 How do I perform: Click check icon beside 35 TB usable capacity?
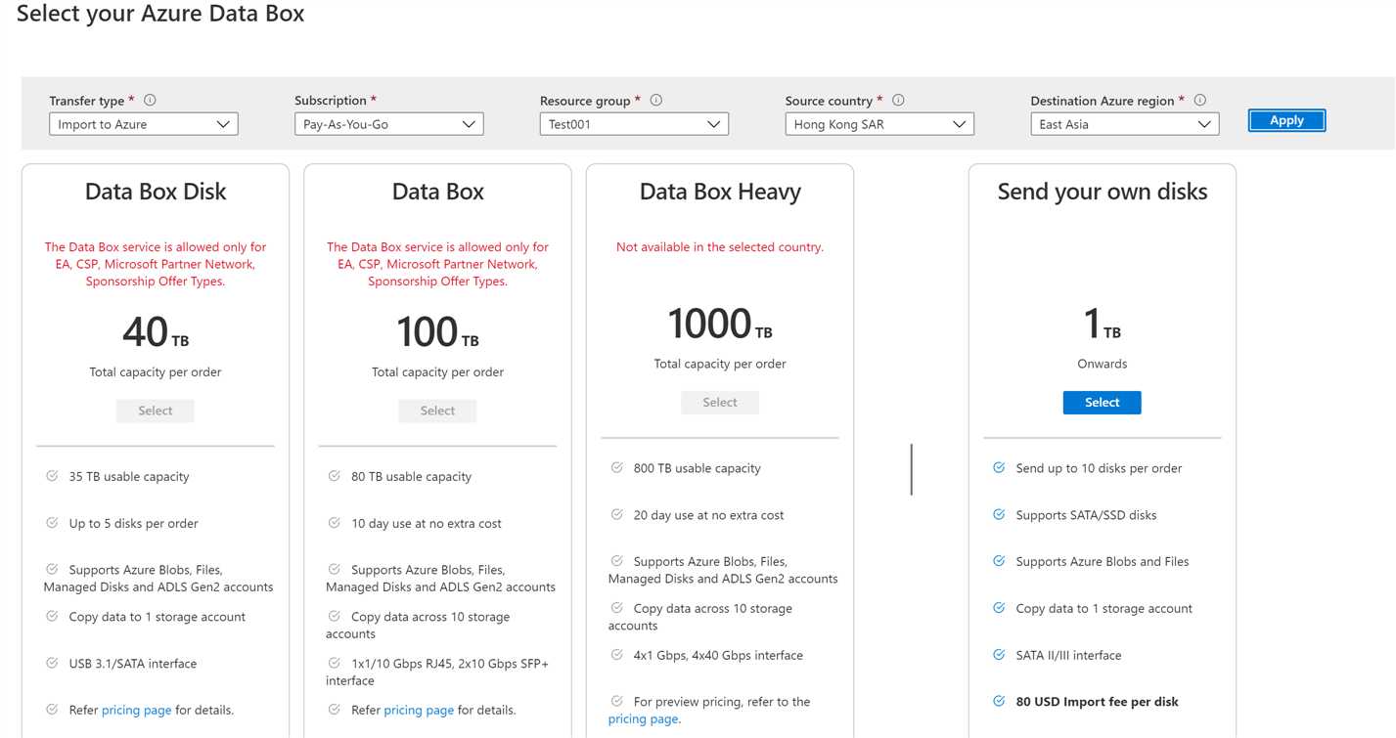click(52, 476)
